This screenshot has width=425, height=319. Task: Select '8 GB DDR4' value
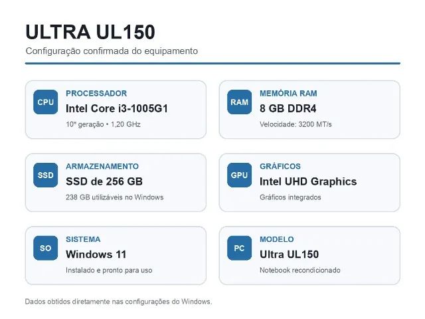[x=288, y=108]
